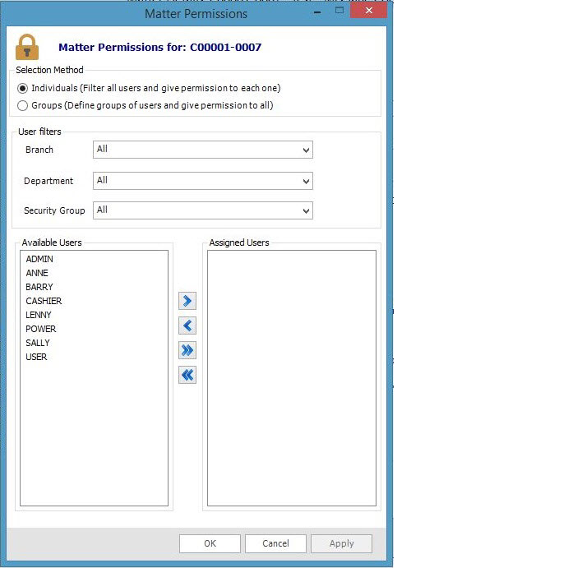This screenshot has height=568, width=582.
Task: Select ADMIN in Available Users
Action: point(39,259)
